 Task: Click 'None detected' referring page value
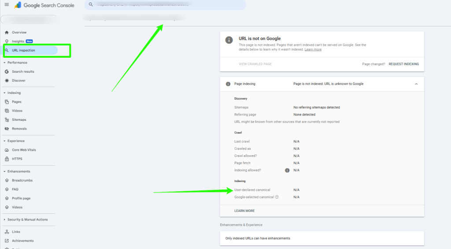point(304,115)
